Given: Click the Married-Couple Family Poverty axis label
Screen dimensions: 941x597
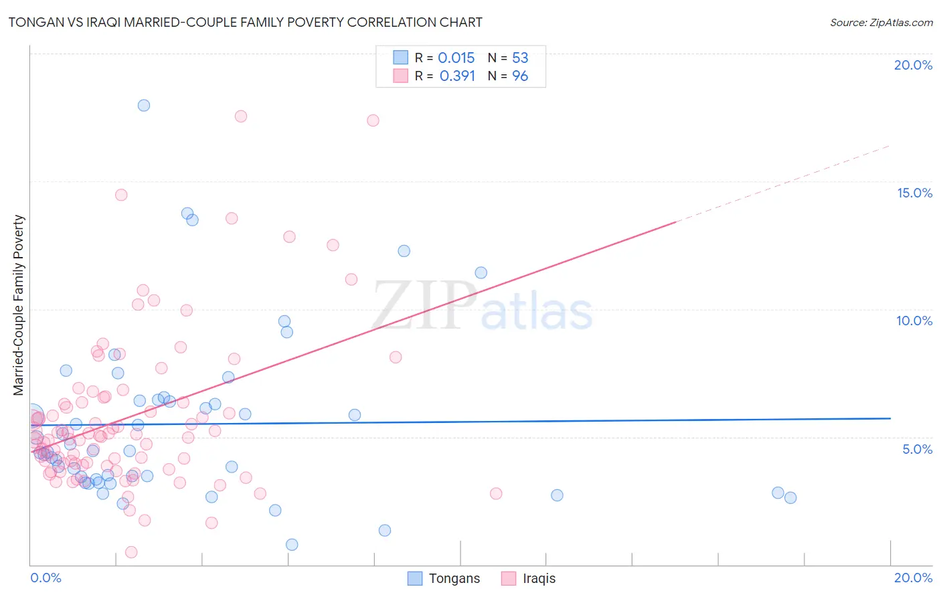Looking at the screenshot, I should tap(18, 305).
